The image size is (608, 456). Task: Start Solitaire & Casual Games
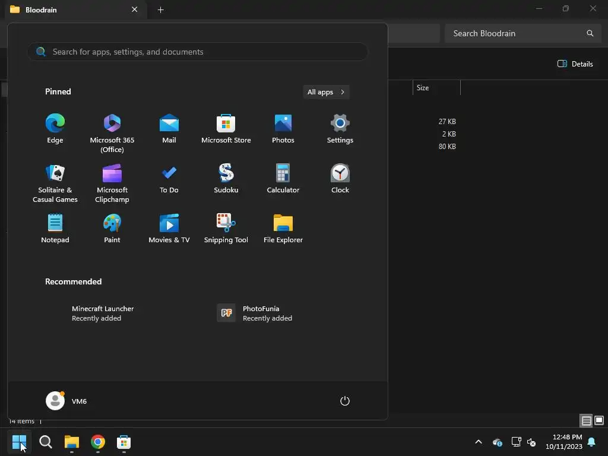click(55, 183)
